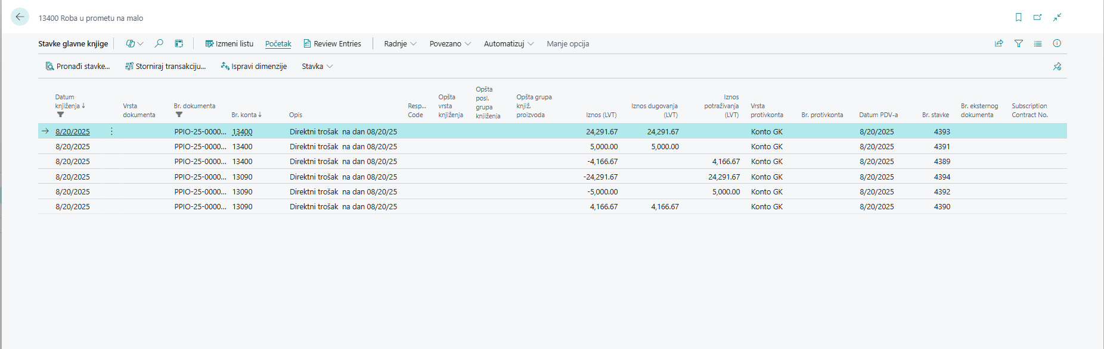Toggle the filter pane icon
Image resolution: width=1104 pixels, height=349 pixels.
[x=1019, y=43]
